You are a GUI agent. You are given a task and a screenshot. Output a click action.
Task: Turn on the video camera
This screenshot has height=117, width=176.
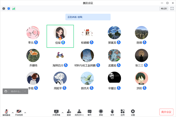[x=19, y=113]
